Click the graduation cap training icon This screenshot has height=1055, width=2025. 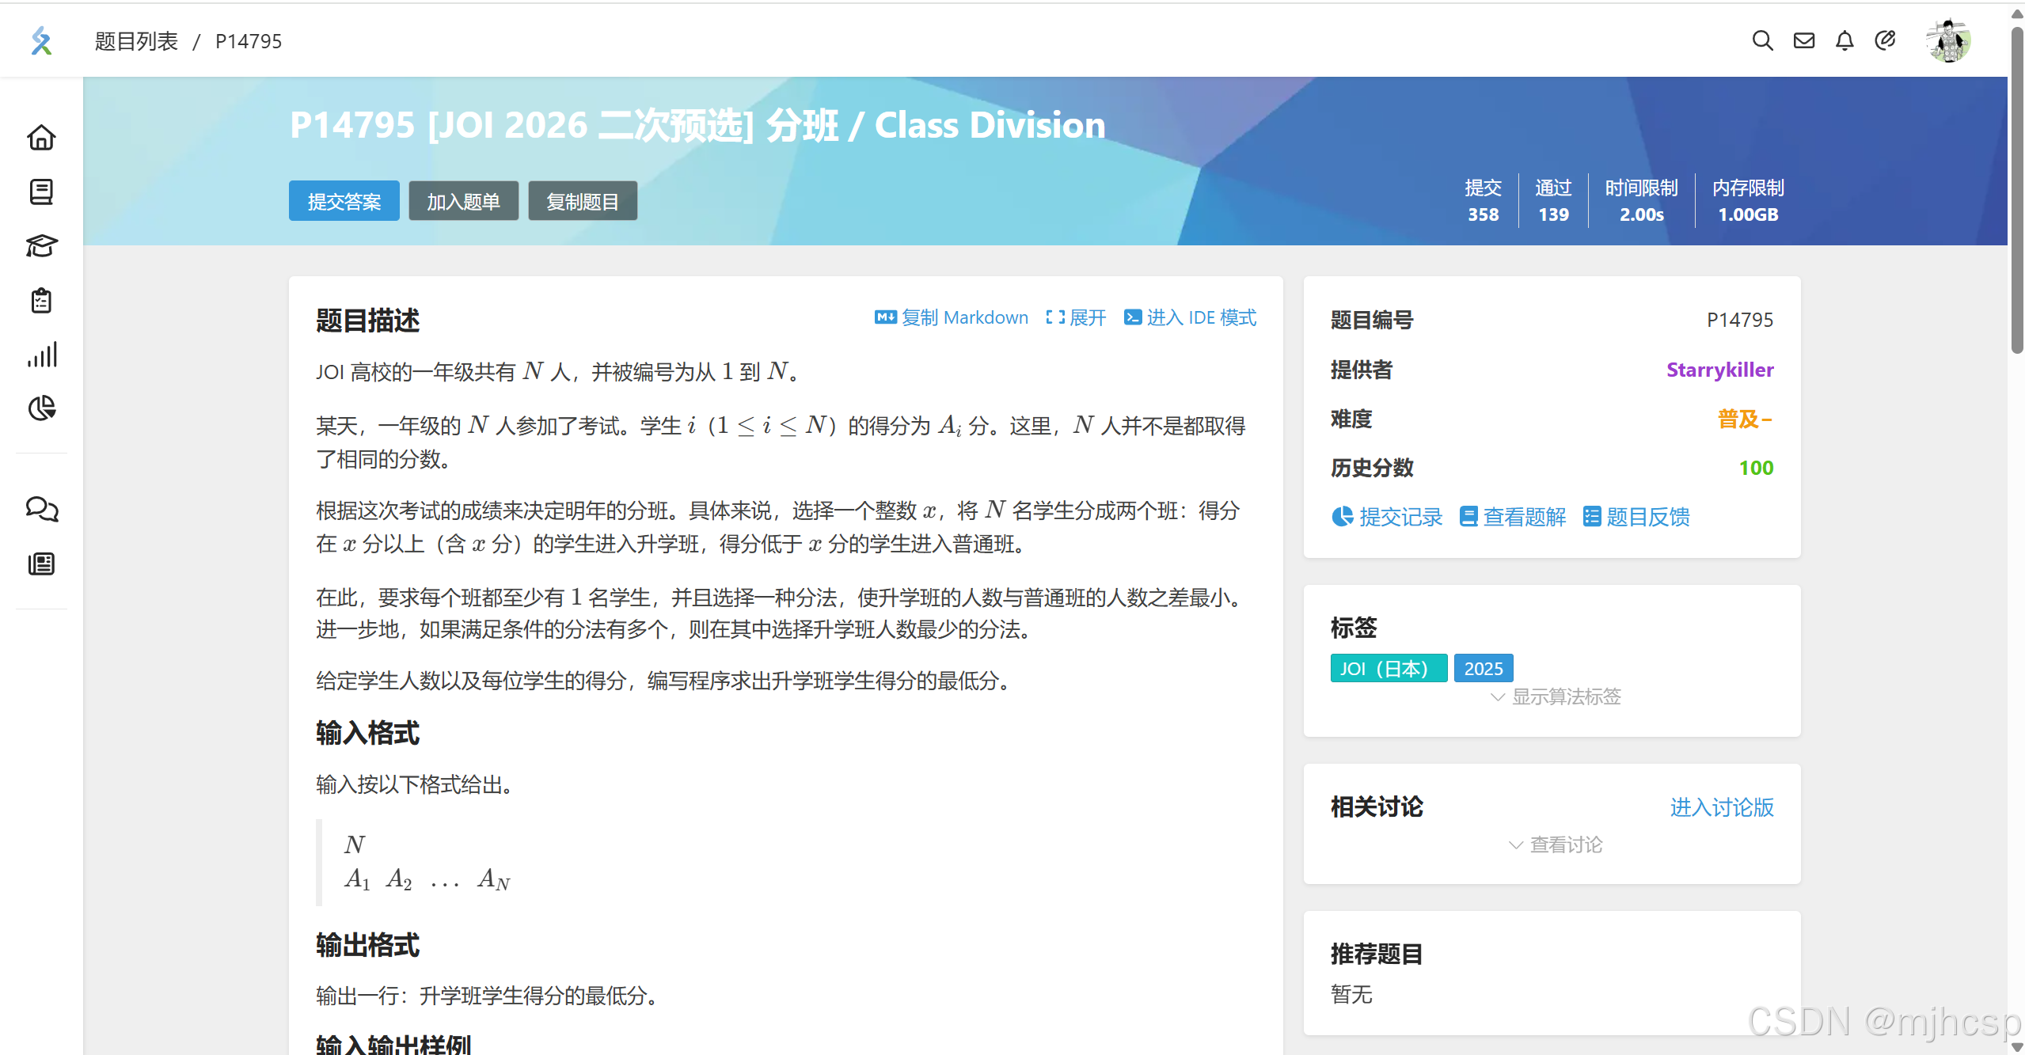(x=41, y=246)
